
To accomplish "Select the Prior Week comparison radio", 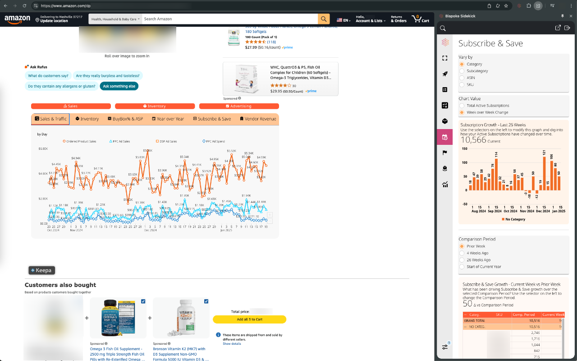I will [x=462, y=246].
